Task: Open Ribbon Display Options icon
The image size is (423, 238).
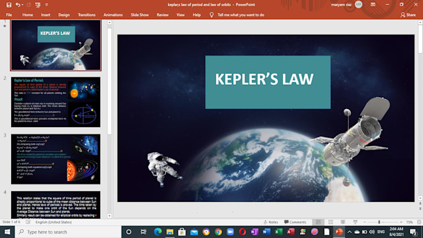Action: 373,4
